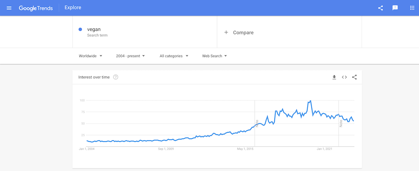Click the embed code icon
This screenshot has height=171, width=419.
344,77
